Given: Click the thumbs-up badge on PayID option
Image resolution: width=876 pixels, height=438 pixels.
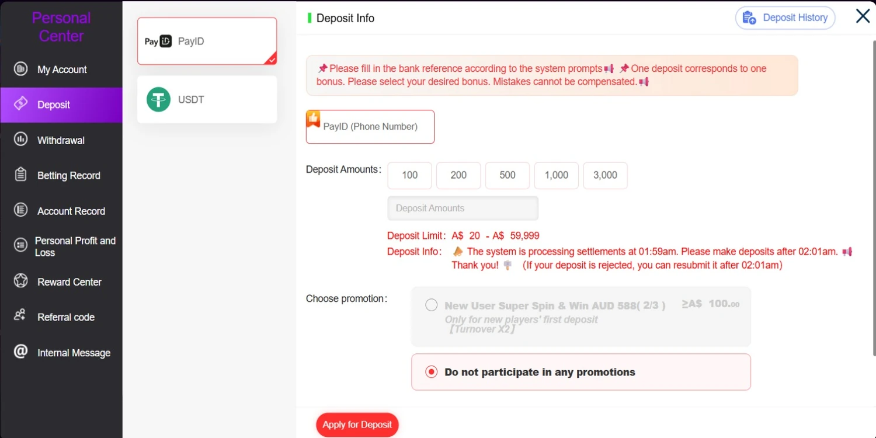Looking at the screenshot, I should pos(314,119).
